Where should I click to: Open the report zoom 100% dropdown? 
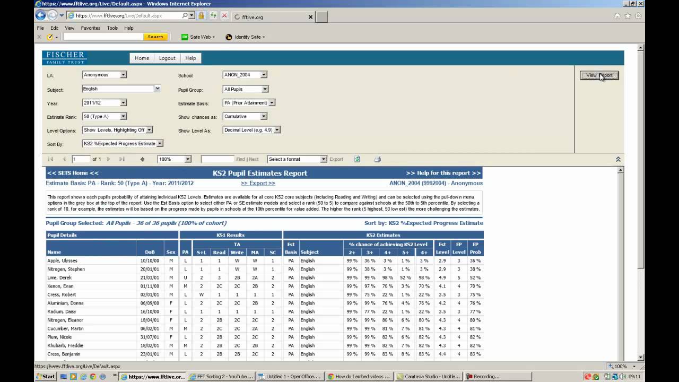tap(174, 159)
